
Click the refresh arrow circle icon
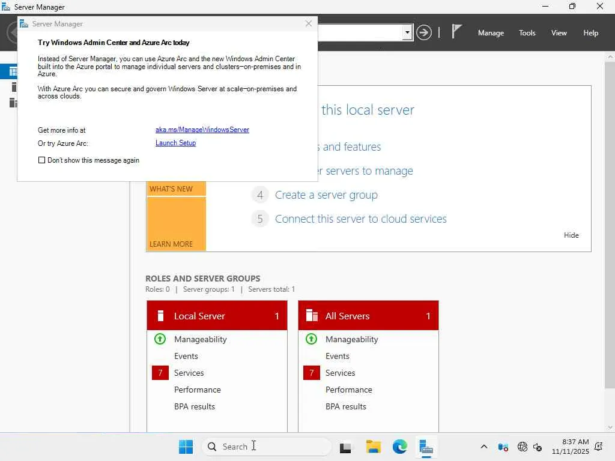[424, 32]
